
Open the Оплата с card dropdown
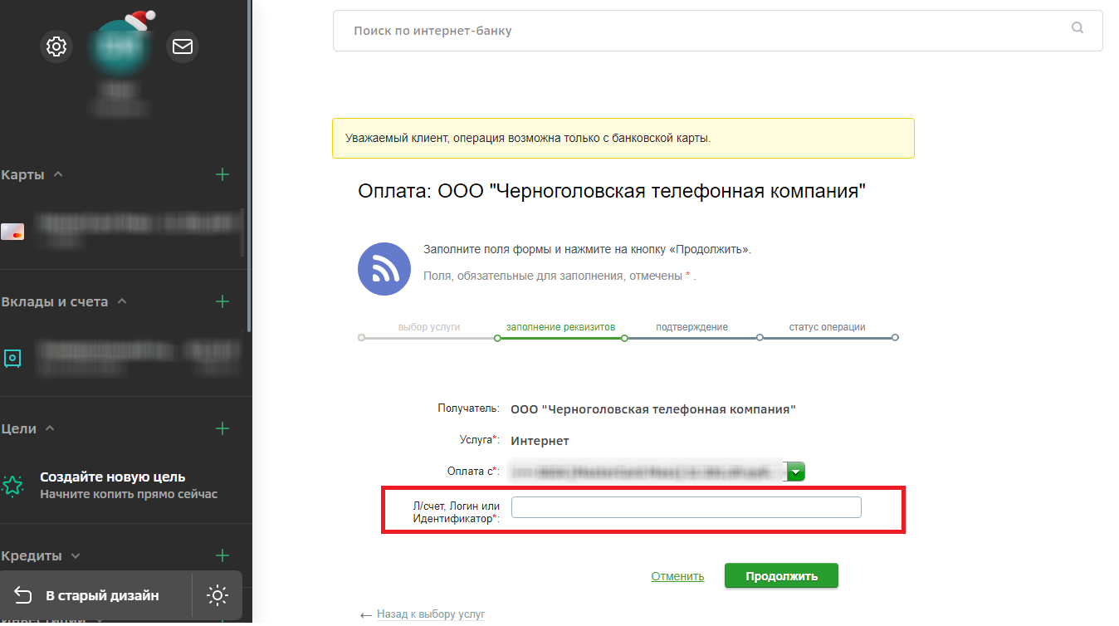(x=796, y=472)
